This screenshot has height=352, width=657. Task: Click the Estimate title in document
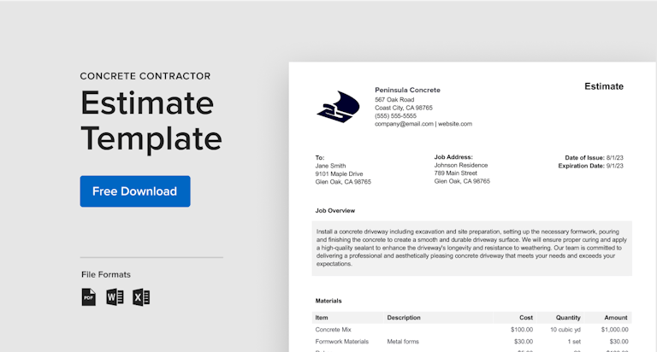(x=603, y=86)
